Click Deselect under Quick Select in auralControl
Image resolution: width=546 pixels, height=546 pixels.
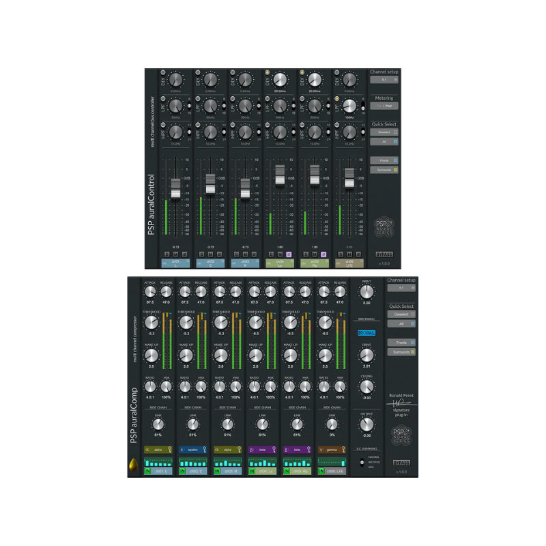click(x=384, y=132)
